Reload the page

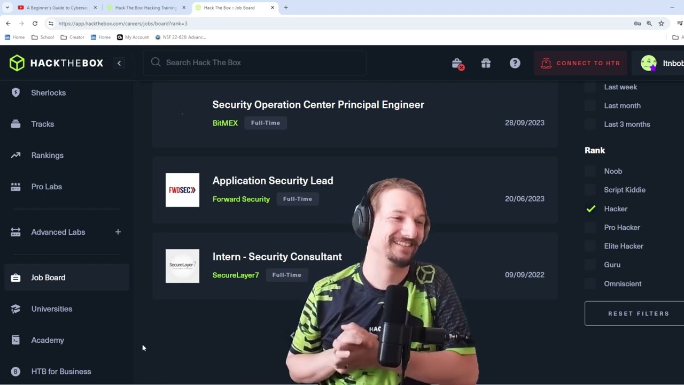[35, 24]
